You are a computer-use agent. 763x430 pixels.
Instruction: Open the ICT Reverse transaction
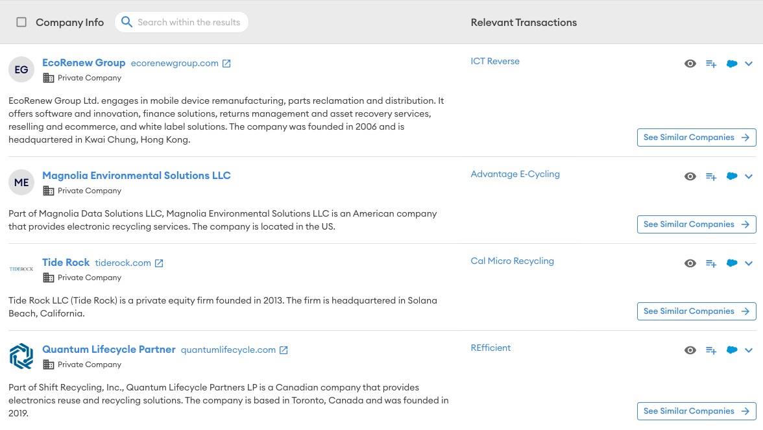tap(495, 61)
